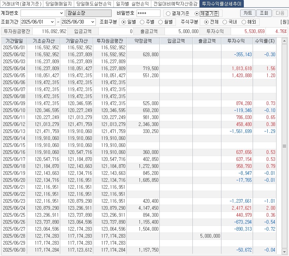
Task: Click the 기간말일 column header
Action: [x=14, y=40]
